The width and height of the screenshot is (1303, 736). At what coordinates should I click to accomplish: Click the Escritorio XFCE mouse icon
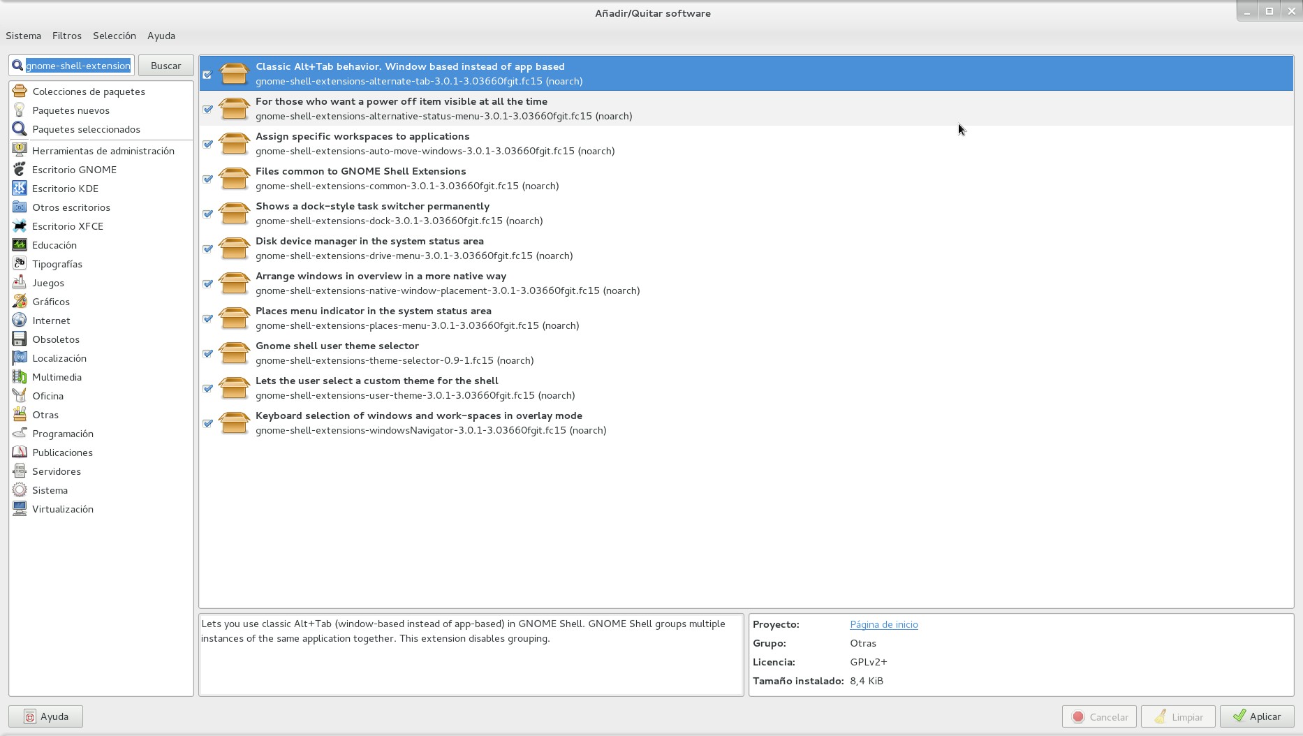pos(20,226)
